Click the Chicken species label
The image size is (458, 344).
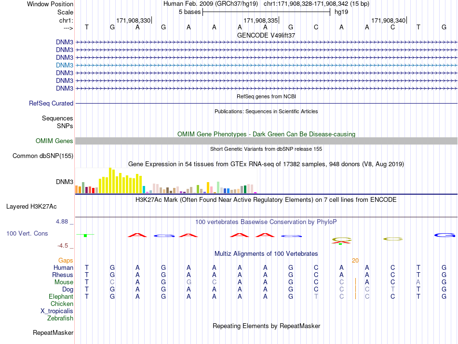coord(62,304)
